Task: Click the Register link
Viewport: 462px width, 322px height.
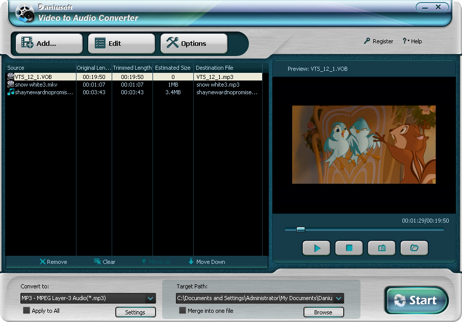Action: [378, 41]
